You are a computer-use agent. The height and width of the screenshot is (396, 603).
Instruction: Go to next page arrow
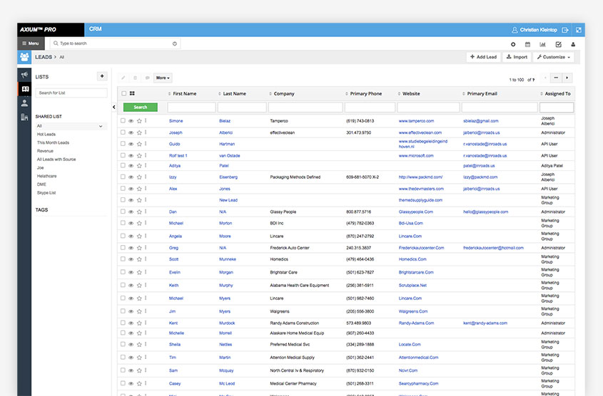(x=567, y=78)
